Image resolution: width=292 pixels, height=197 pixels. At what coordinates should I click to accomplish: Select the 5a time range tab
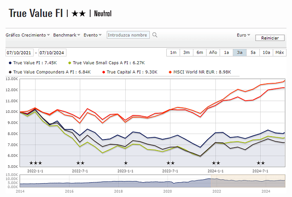pyautogui.click(x=253, y=52)
